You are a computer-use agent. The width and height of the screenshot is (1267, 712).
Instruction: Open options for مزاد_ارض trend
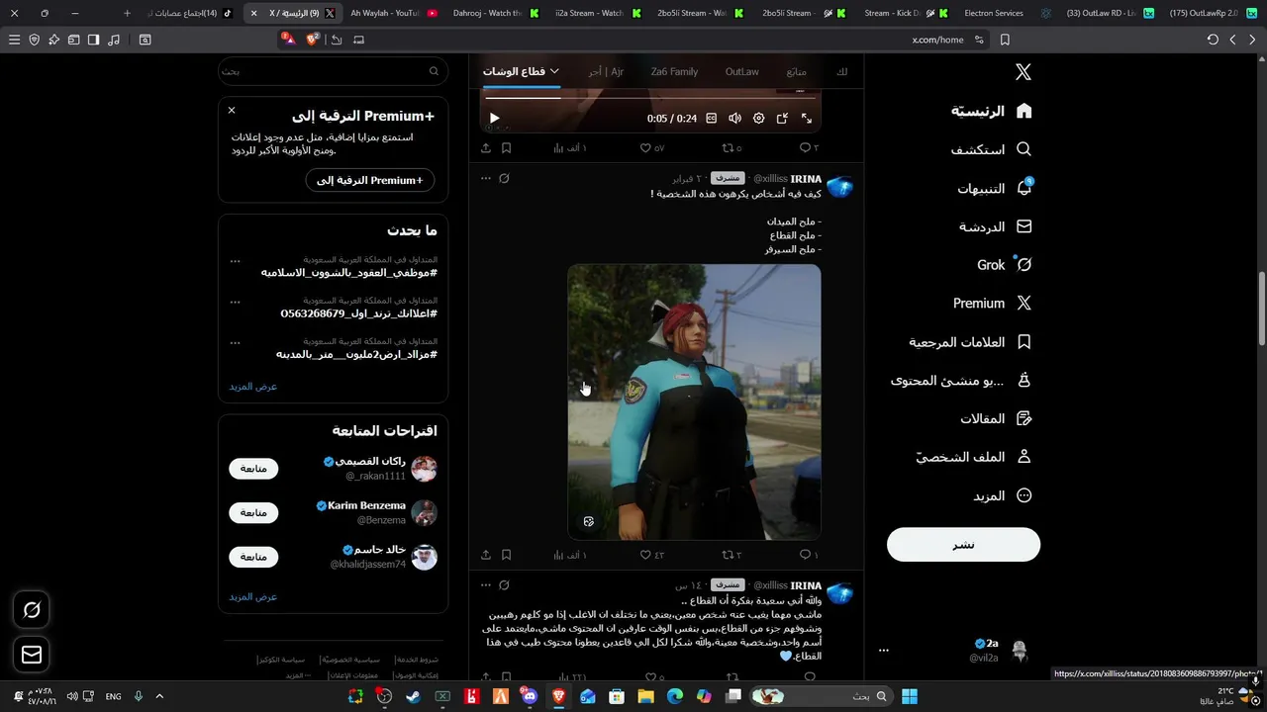click(235, 342)
